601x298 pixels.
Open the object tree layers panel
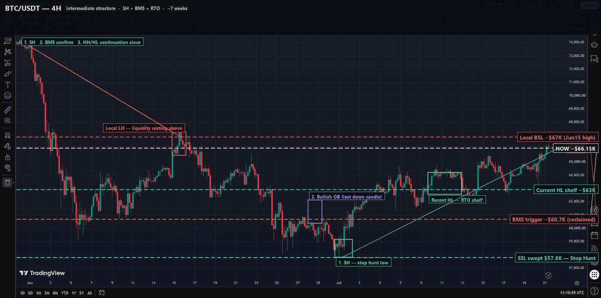[594, 45]
